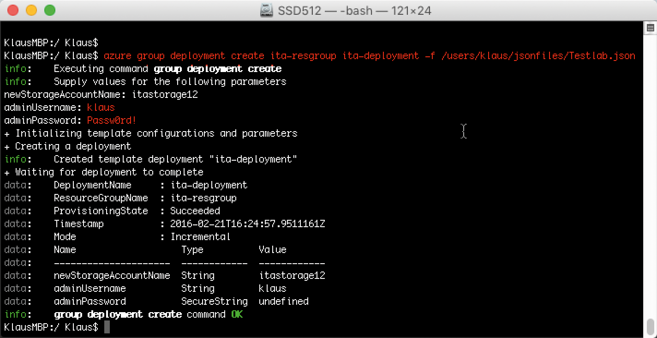Click the 'undefined' adminPassword value
The height and width of the screenshot is (338, 657).
[283, 302]
